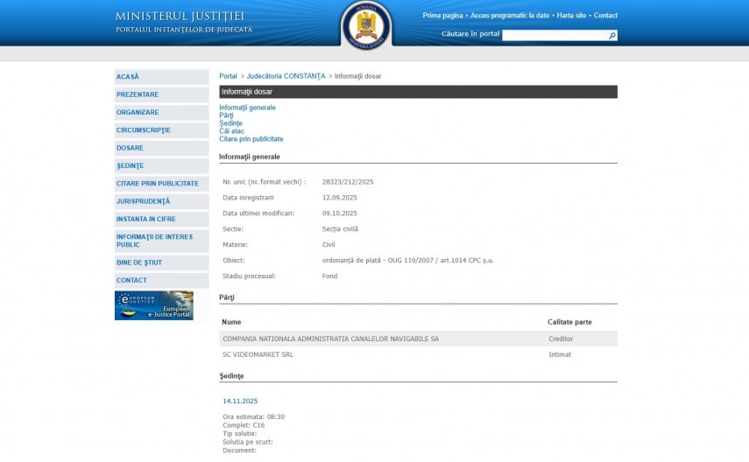Click the Romanian coat of arms emblem
The width and height of the screenshot is (749, 462).
(x=366, y=25)
